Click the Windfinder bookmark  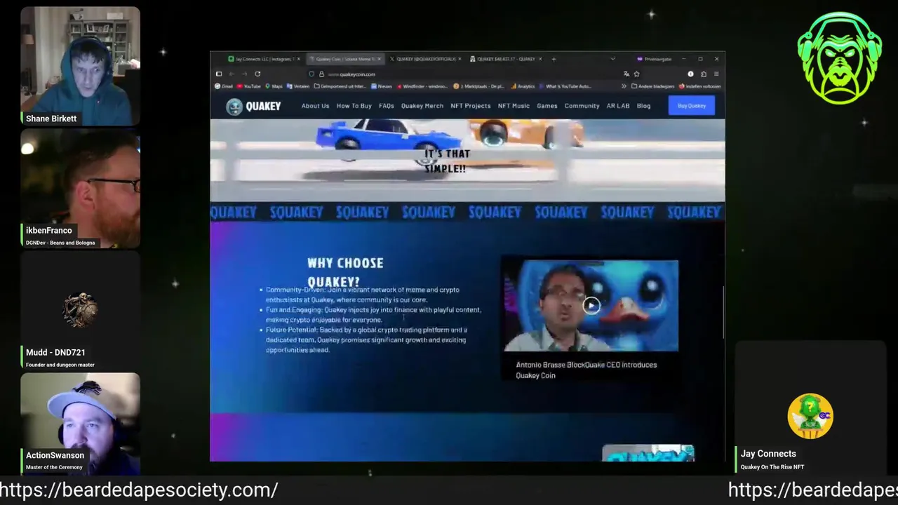click(422, 86)
